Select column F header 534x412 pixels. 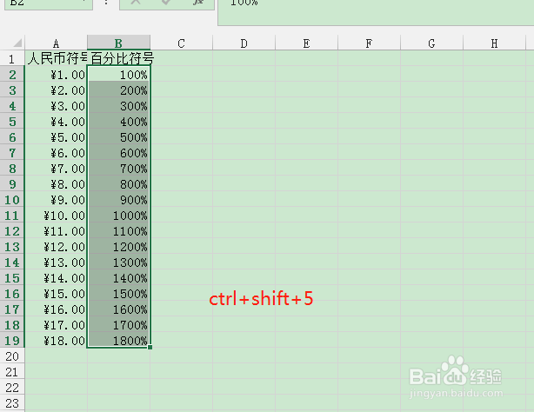pyautogui.click(x=369, y=43)
